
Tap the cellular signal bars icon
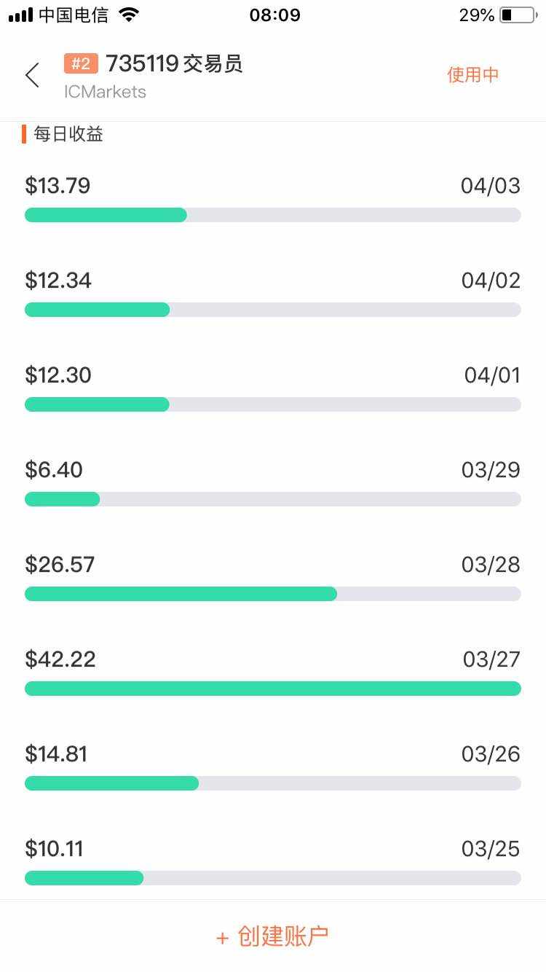21,15
